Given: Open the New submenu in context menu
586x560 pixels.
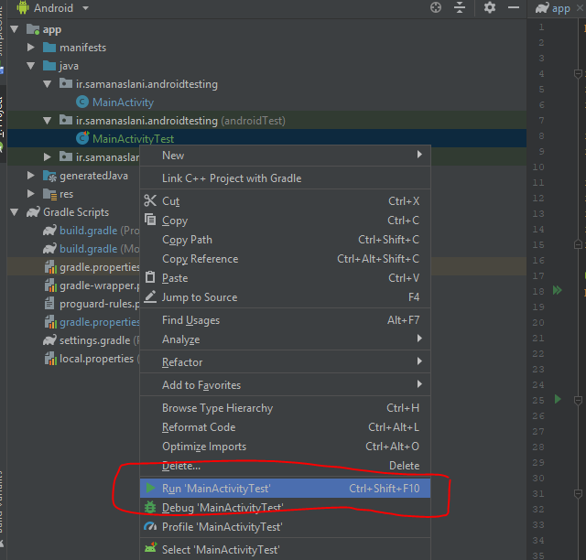Looking at the screenshot, I should pos(286,155).
